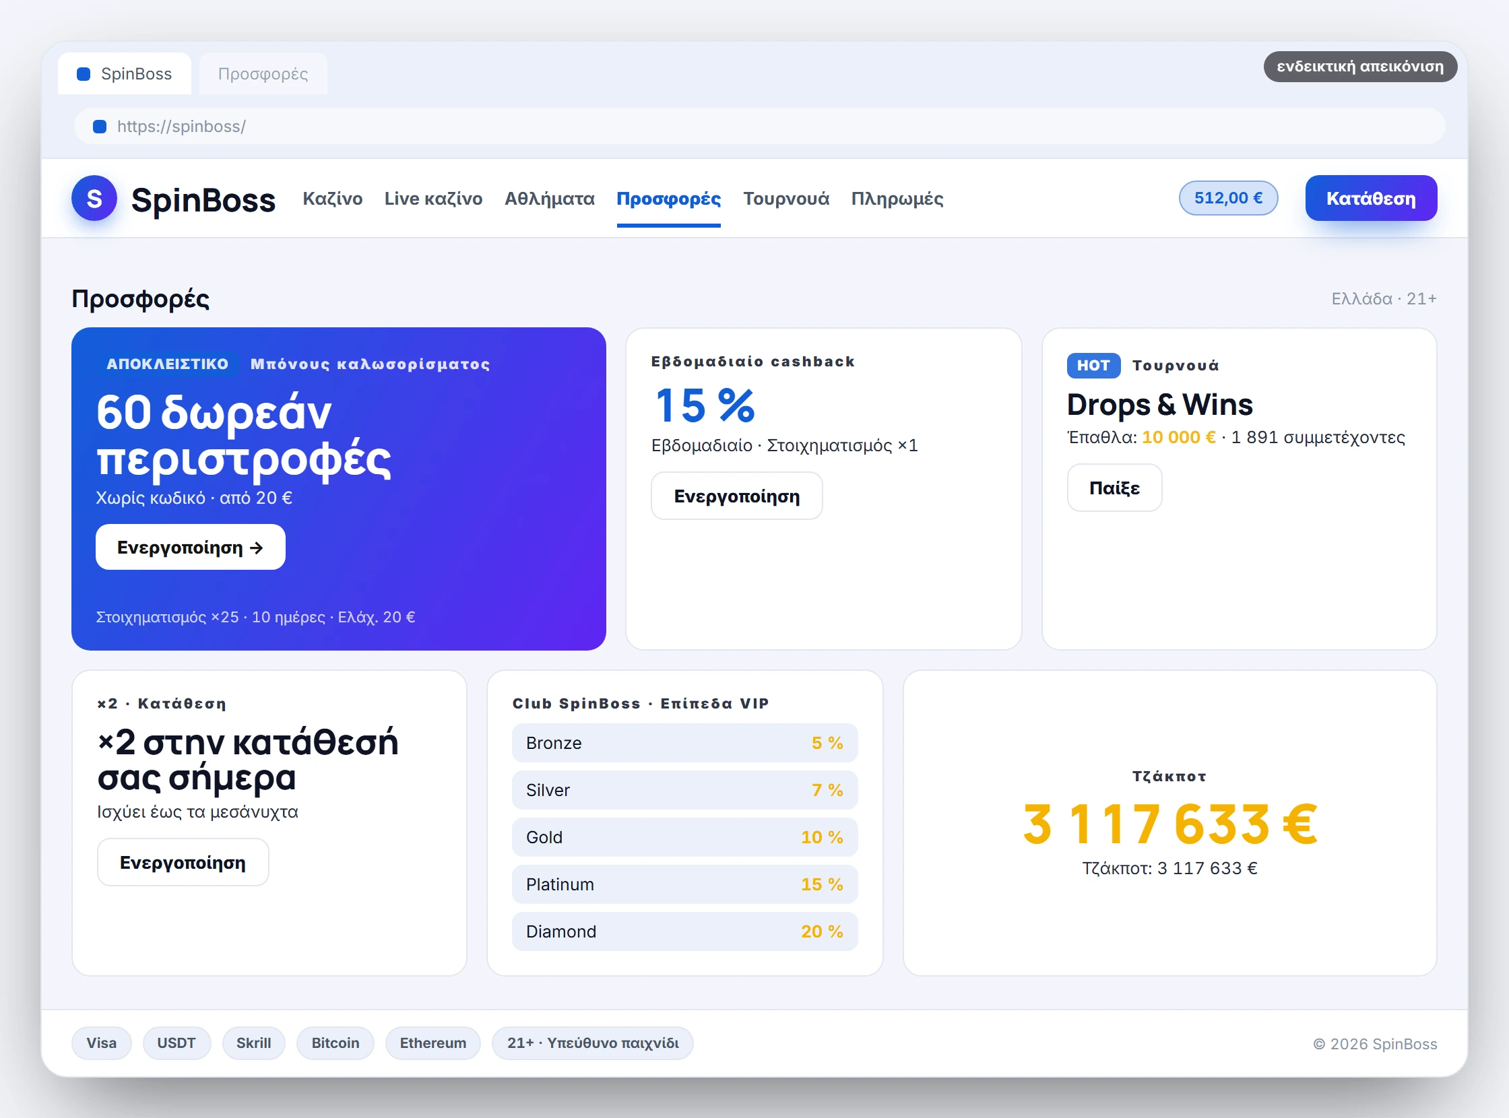Open the Live καζίνο section
The width and height of the screenshot is (1509, 1118).
point(433,198)
